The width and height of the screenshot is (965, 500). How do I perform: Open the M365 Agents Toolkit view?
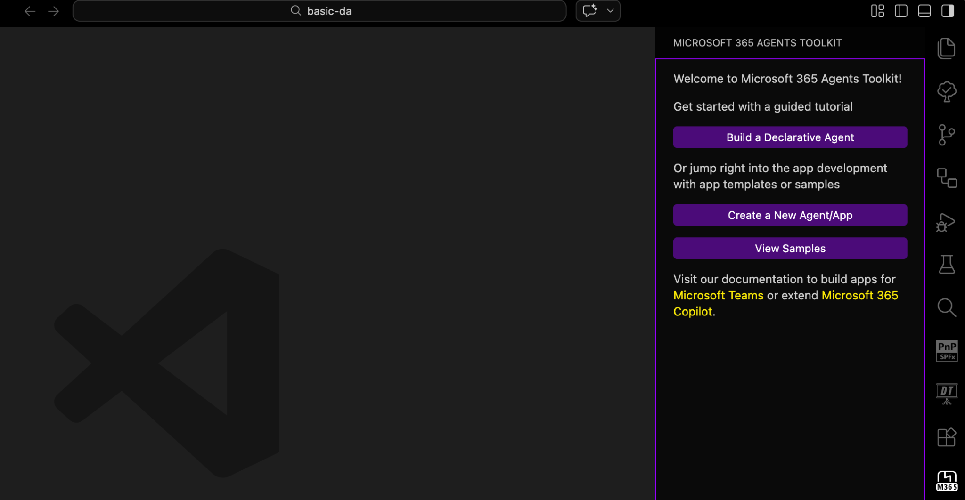946,481
